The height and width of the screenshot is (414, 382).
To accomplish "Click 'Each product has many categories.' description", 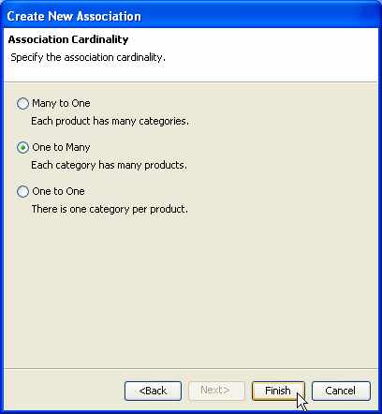I will coord(110,121).
